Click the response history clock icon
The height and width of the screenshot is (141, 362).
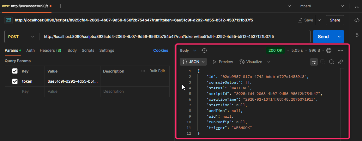204,50
